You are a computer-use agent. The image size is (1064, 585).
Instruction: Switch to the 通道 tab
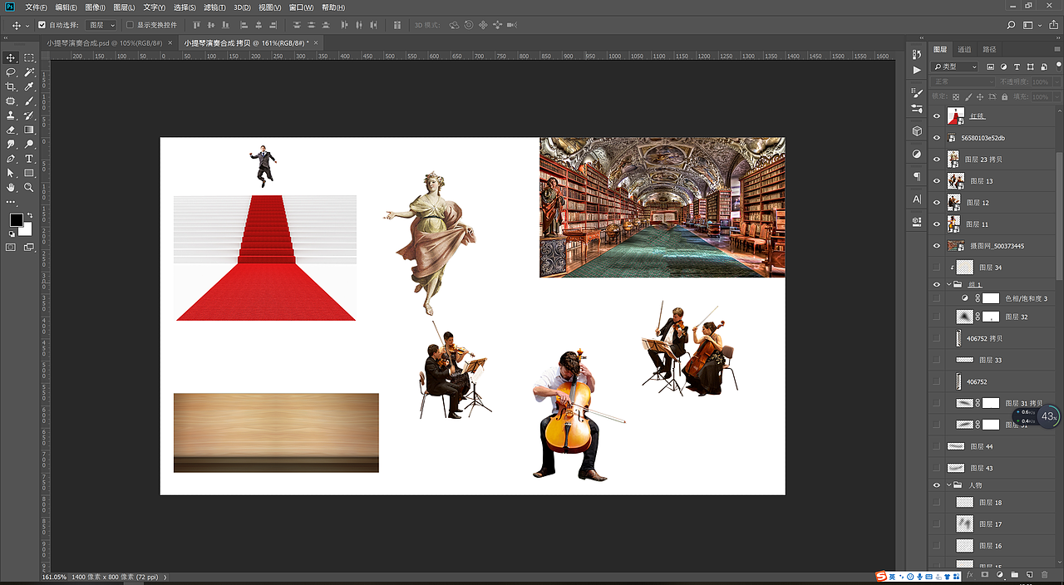pyautogui.click(x=964, y=50)
